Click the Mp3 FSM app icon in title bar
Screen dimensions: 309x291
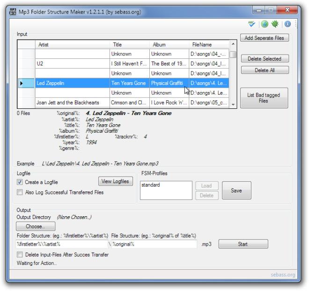13,12
